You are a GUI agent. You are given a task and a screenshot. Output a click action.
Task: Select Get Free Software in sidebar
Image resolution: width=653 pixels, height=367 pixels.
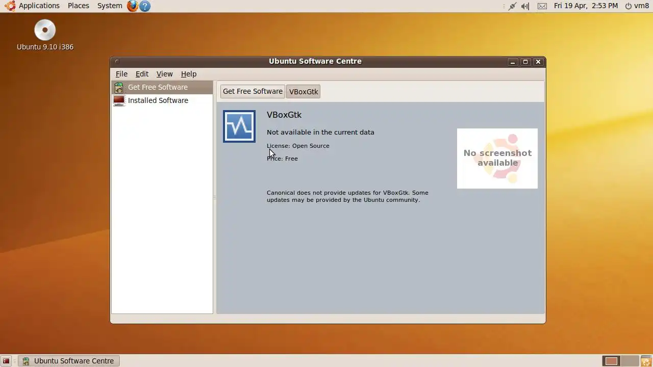pyautogui.click(x=162, y=87)
